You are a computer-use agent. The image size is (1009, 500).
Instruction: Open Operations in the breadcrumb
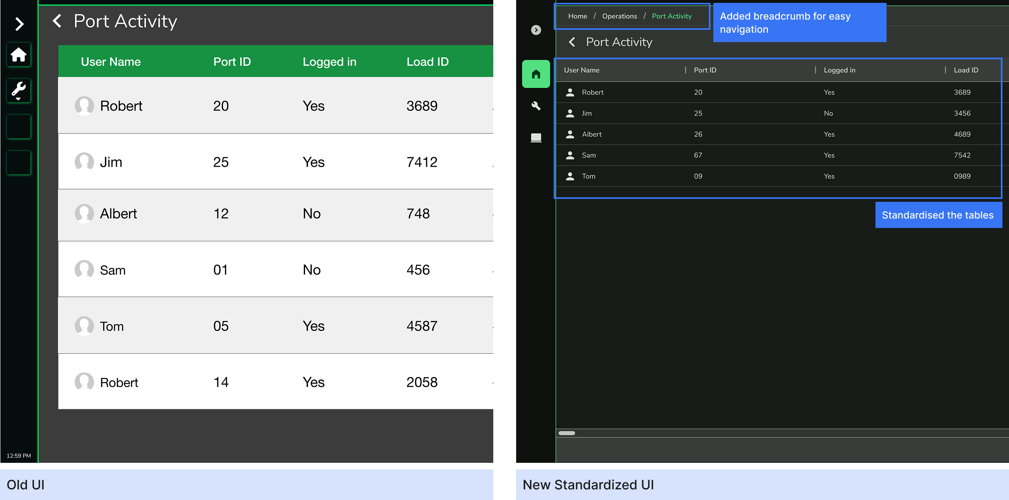619,16
